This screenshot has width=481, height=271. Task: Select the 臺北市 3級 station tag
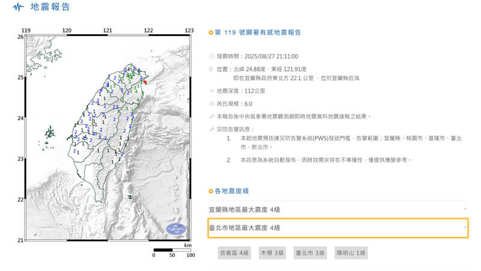[310, 254]
